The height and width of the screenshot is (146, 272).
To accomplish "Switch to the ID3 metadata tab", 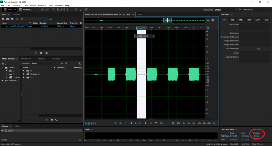I will [232, 20].
